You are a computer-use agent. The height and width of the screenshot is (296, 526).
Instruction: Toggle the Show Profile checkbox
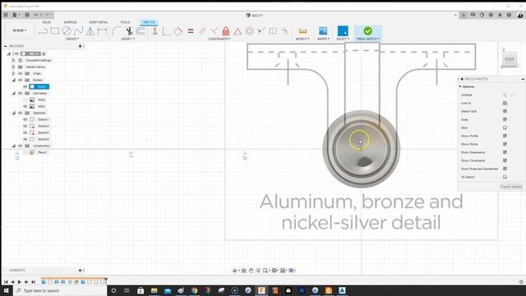505,136
